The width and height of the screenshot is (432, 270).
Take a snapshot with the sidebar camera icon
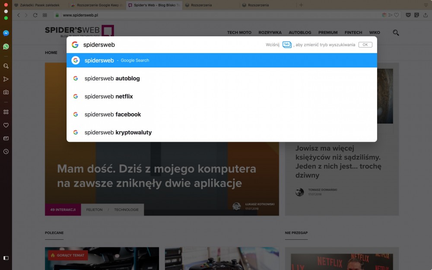[6, 92]
